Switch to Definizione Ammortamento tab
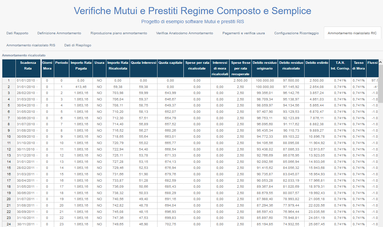Viewport: 383px width, 227px height. [59, 33]
